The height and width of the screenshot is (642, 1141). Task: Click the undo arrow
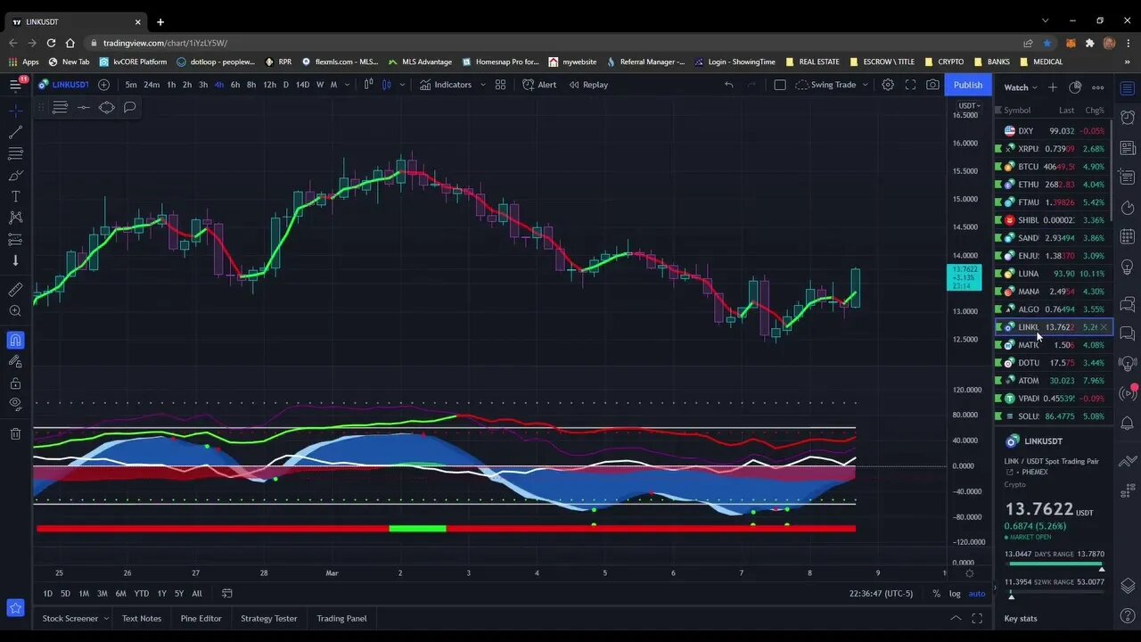tap(729, 85)
